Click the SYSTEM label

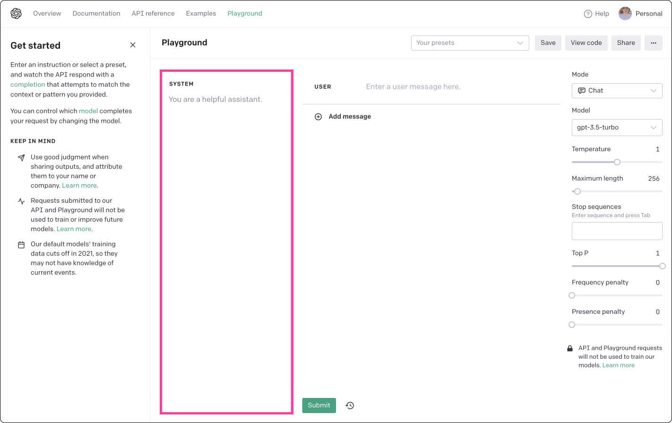[x=181, y=84]
